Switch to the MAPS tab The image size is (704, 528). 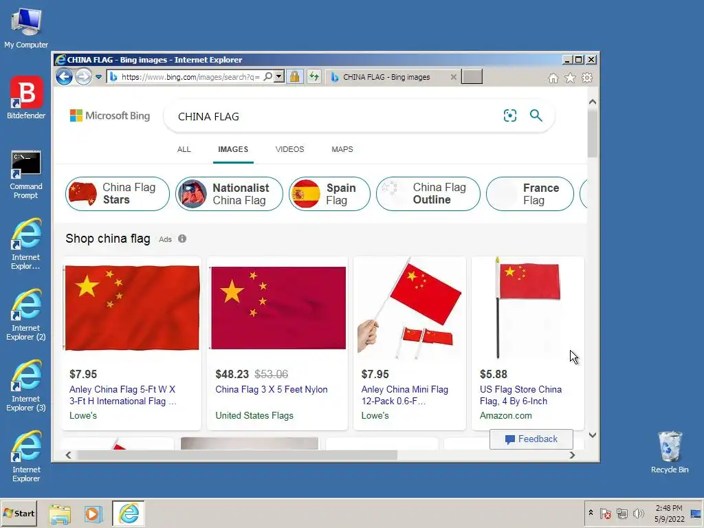(x=342, y=149)
